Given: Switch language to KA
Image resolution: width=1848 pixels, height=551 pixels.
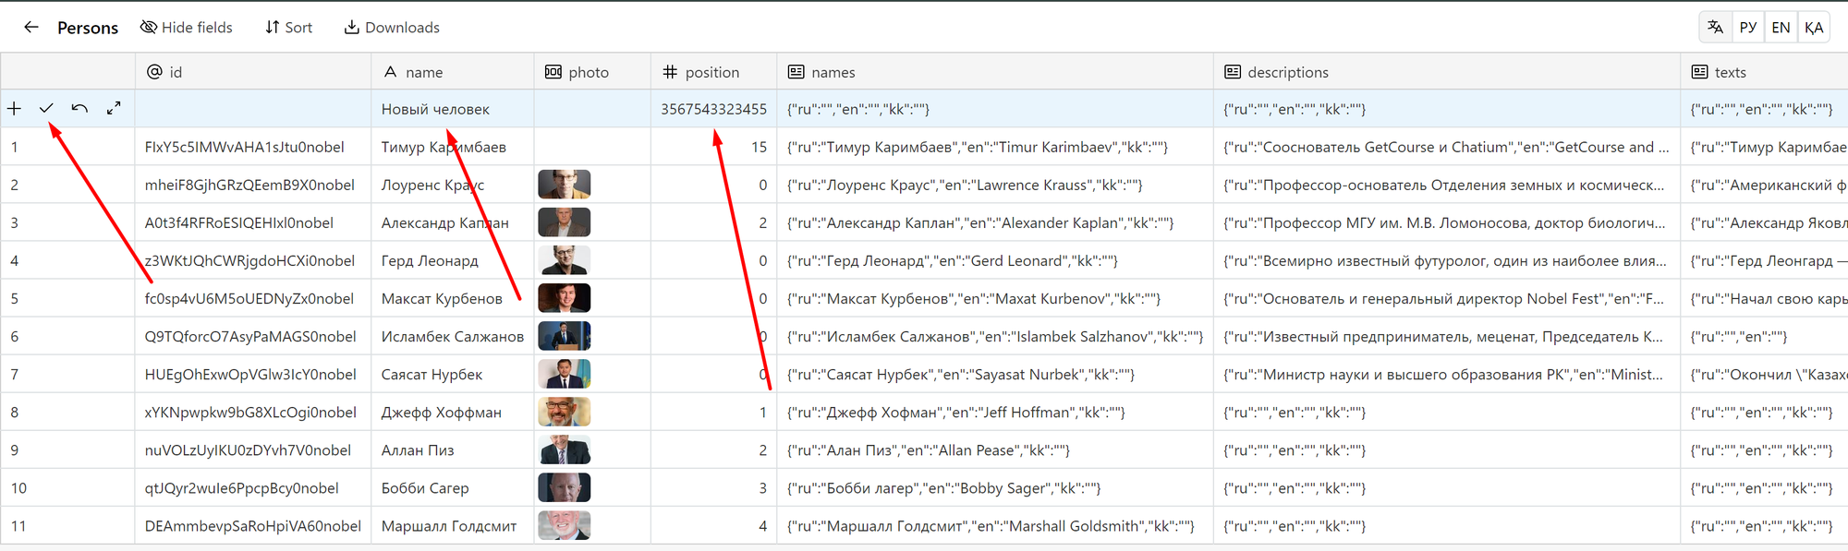Looking at the screenshot, I should pyautogui.click(x=1814, y=27).
